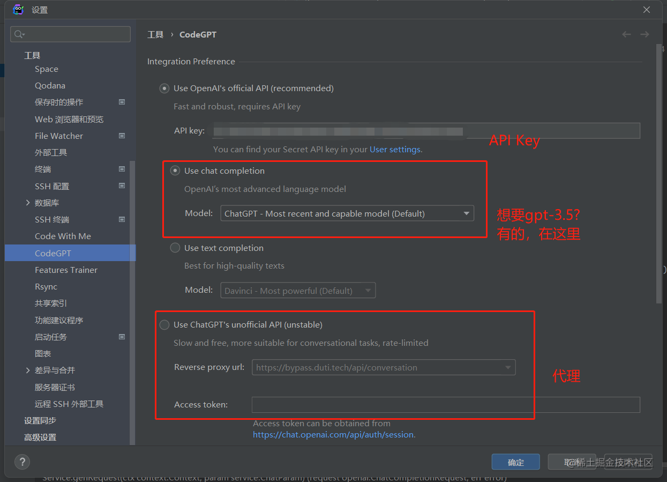Click the CodeGPT breadcrumb label
The width and height of the screenshot is (667, 482).
198,34
